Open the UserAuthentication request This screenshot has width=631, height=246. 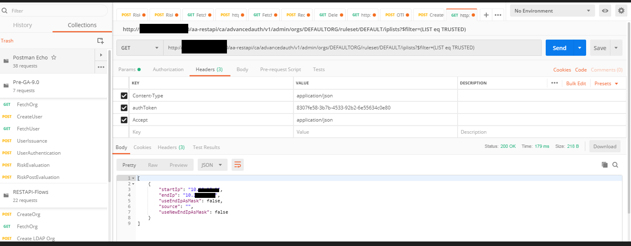[x=39, y=153]
